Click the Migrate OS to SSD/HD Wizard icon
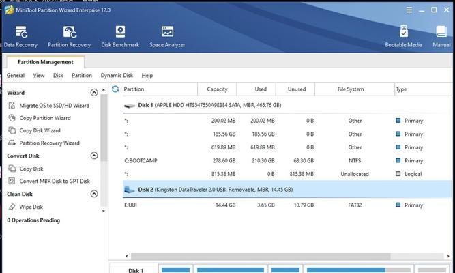Image resolution: width=455 pixels, height=273 pixels. [x=12, y=105]
